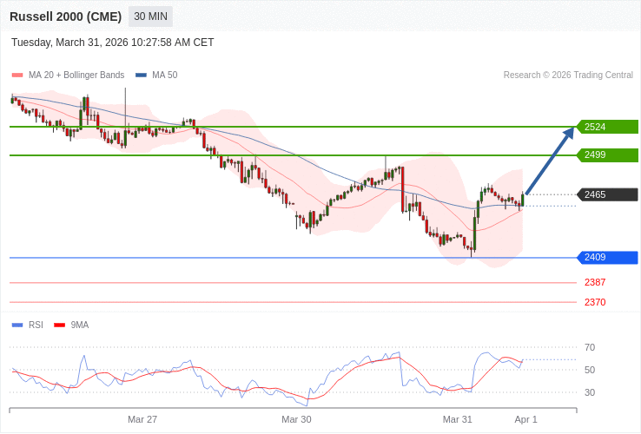Click the Mar 31 date axis label
This screenshot has height=434, width=641.
tap(457, 419)
